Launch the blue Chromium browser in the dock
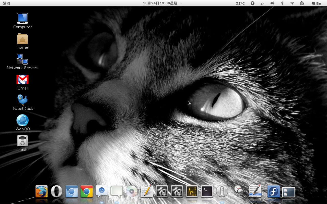 tap(72, 192)
